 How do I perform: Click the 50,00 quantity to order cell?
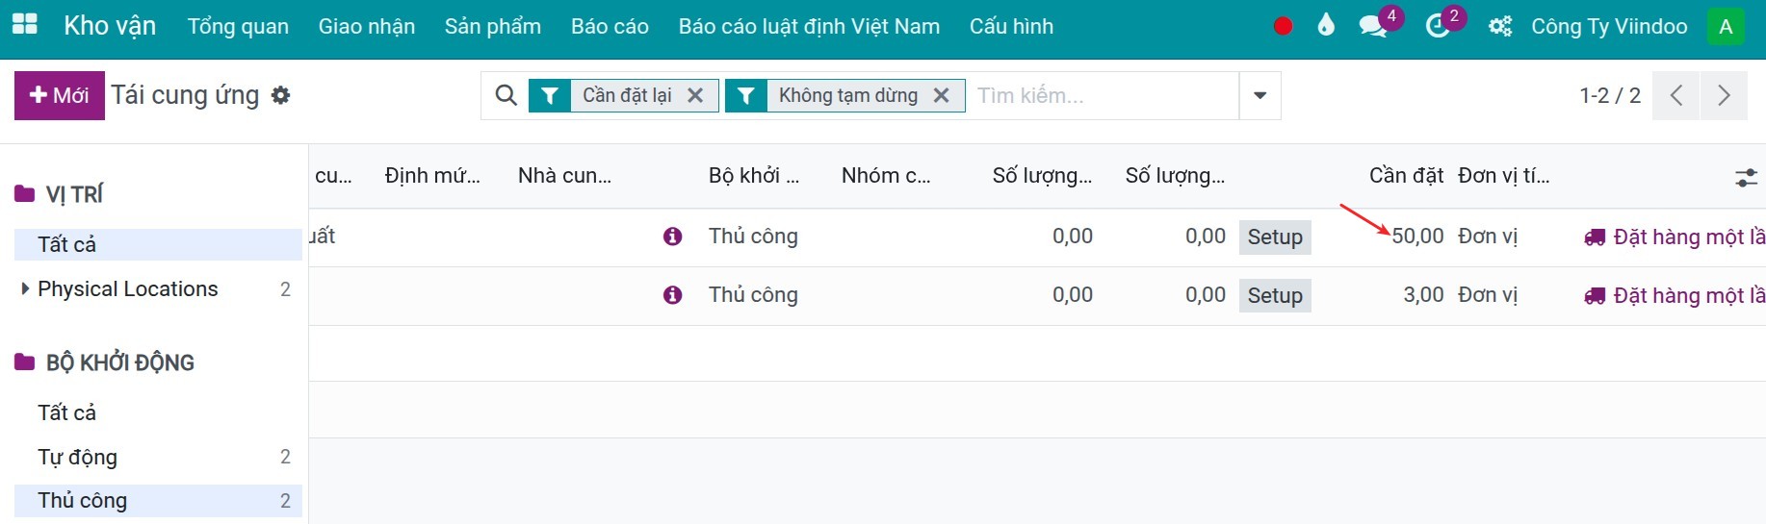(x=1417, y=236)
